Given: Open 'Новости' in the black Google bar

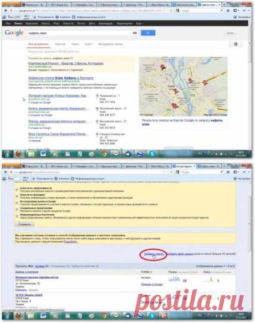Looking at the screenshot, I should (x=68, y=23).
